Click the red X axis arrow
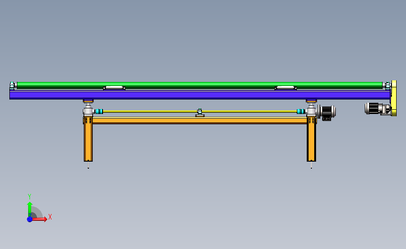 [39, 219]
